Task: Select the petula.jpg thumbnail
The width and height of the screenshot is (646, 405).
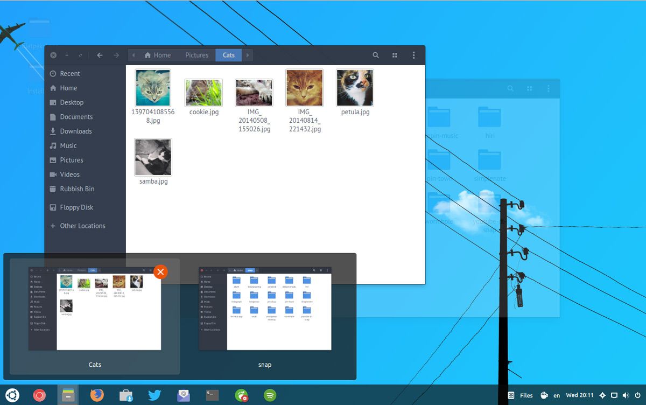Action: tap(355, 88)
